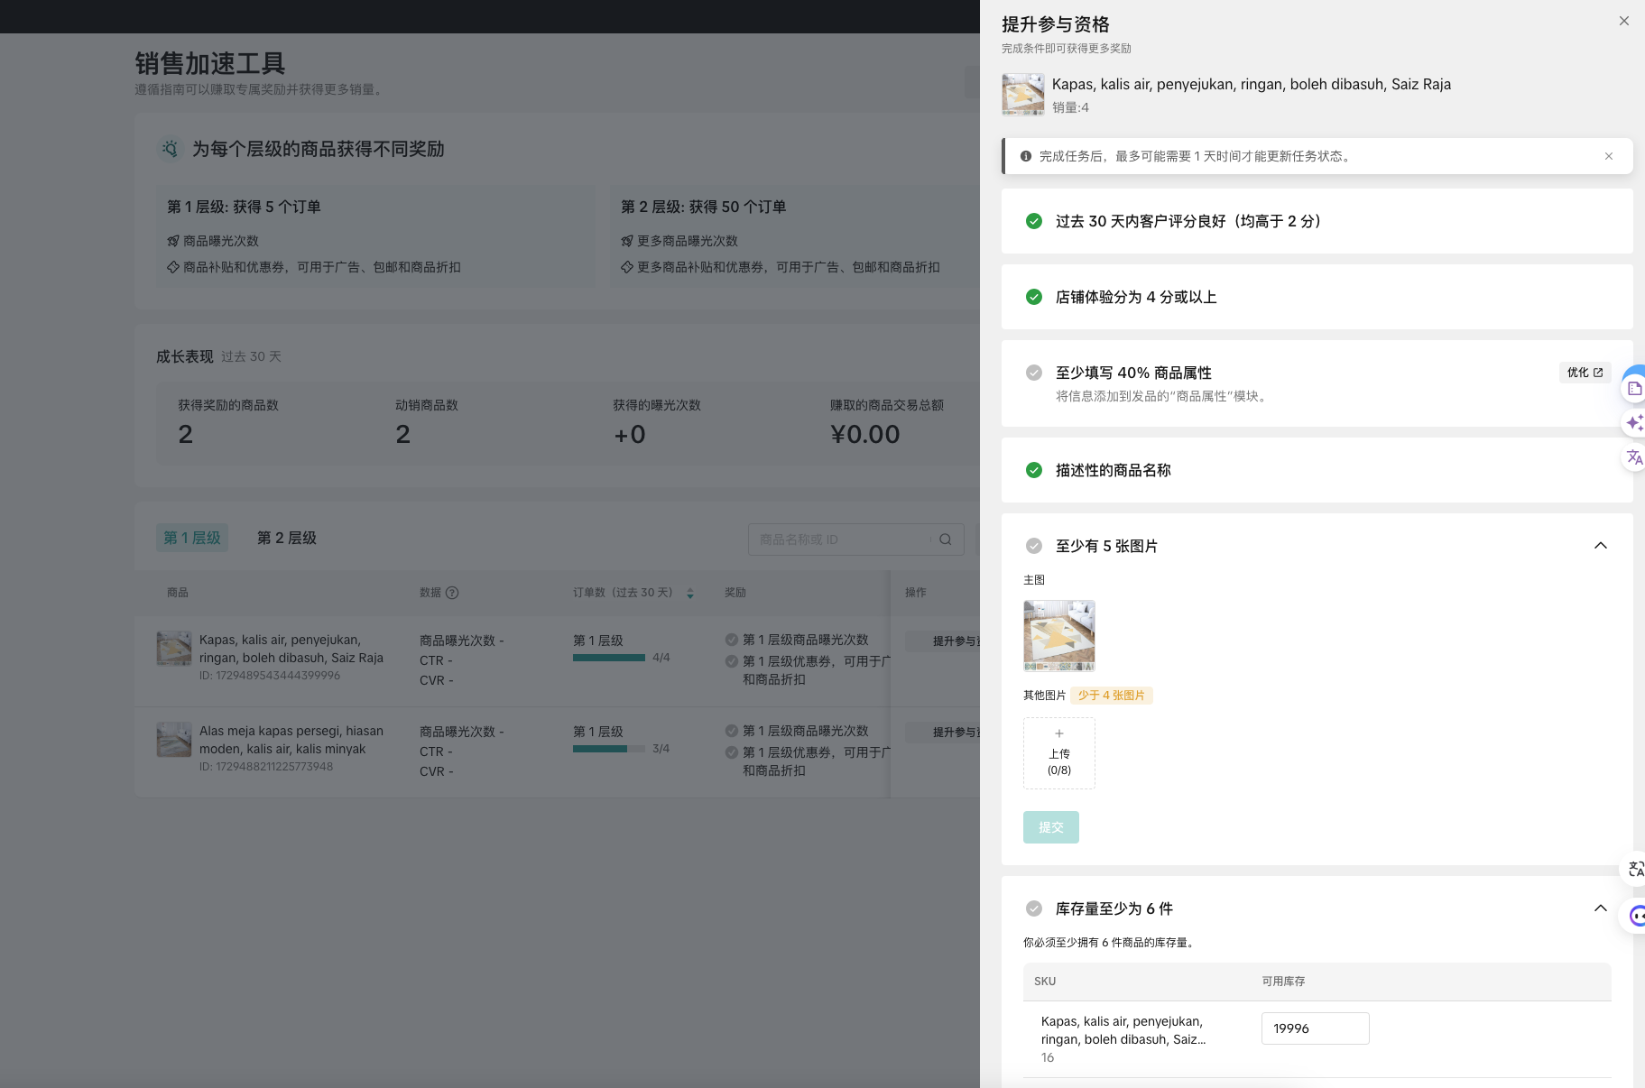This screenshot has height=1088, width=1645.
Task: Click the main product image thumbnail
Action: [1059, 636]
